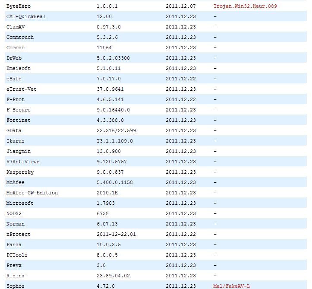Click Commtouch version 5.3.2.6
312x289 pixels.
107,37
